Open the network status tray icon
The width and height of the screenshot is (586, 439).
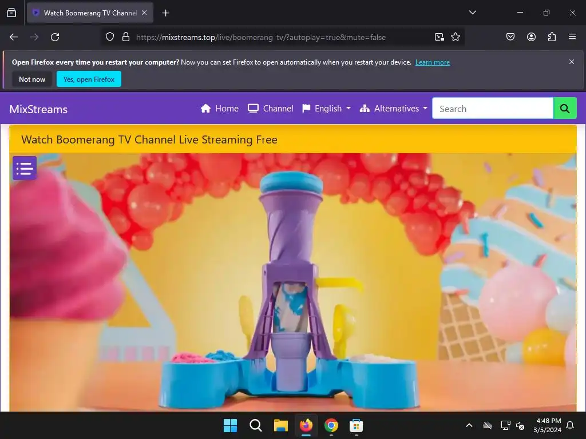click(x=505, y=425)
